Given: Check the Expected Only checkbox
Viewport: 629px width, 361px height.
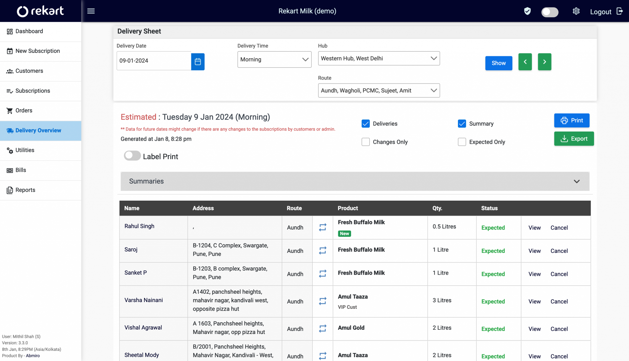Looking at the screenshot, I should tap(462, 142).
